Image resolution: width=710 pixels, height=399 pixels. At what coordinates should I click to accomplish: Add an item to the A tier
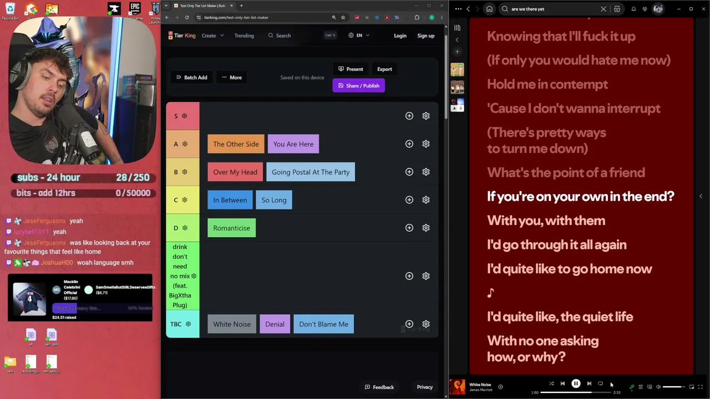409,144
